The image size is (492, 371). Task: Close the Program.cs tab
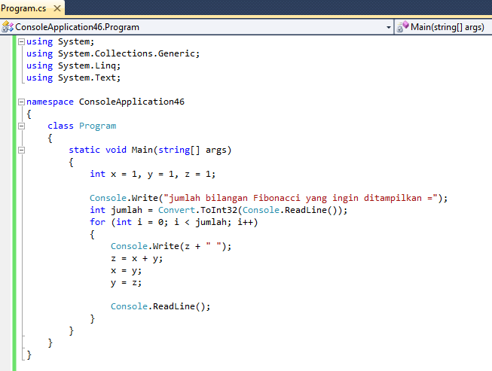coord(57,8)
